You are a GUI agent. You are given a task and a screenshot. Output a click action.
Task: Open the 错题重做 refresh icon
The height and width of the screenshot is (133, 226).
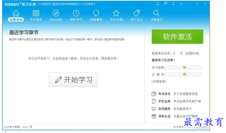(96, 13)
